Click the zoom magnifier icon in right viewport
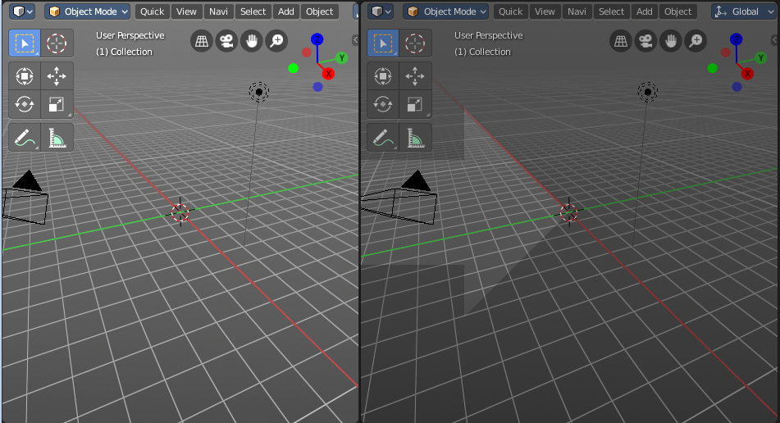The width and height of the screenshot is (780, 423). tap(696, 41)
